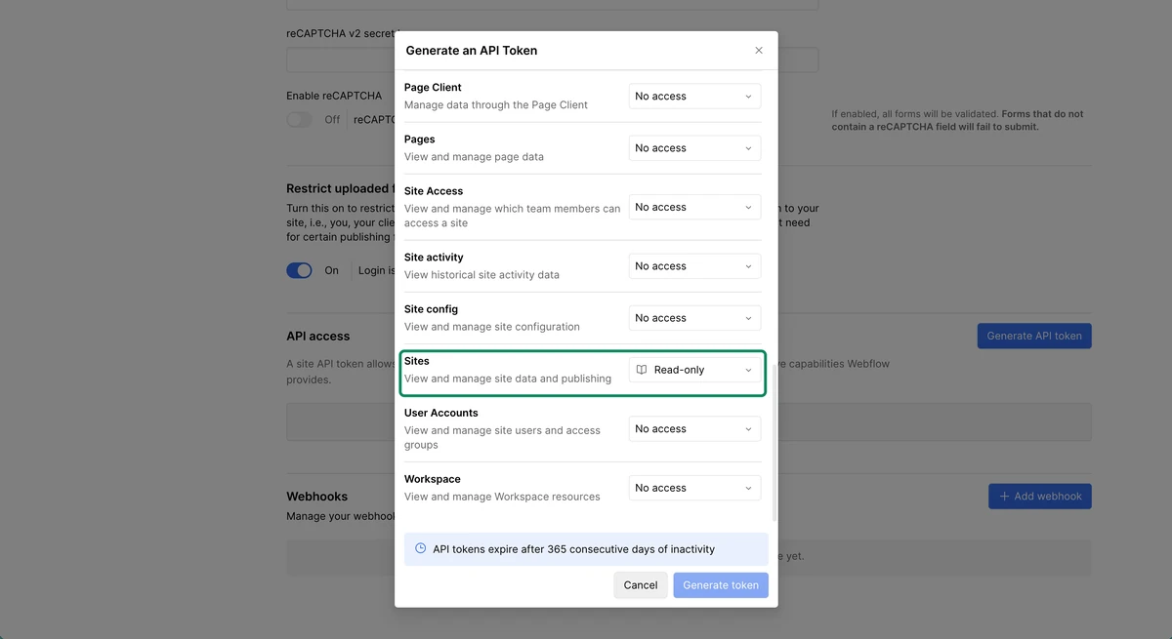Click "View and manage page data" description

point(474,157)
